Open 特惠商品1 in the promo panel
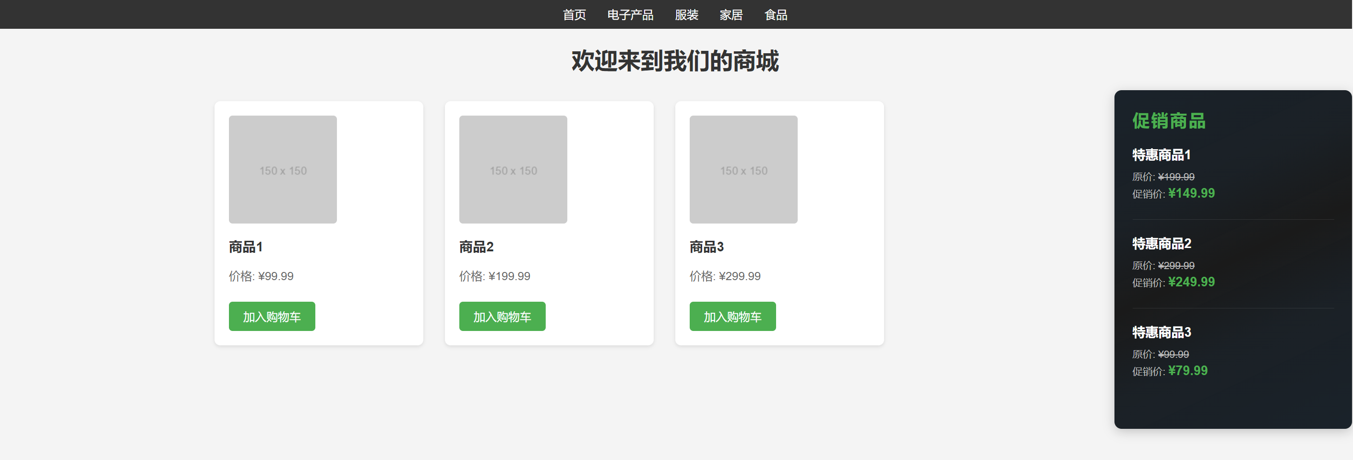 pyautogui.click(x=1161, y=155)
